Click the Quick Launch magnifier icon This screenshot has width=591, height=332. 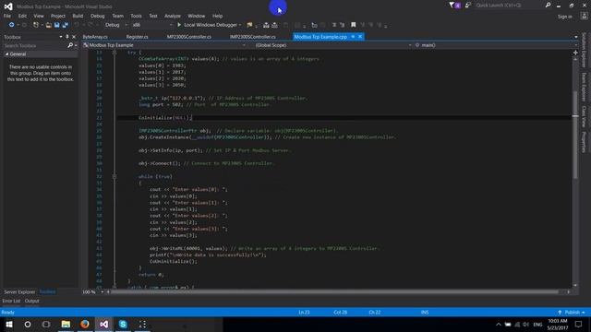[548, 6]
